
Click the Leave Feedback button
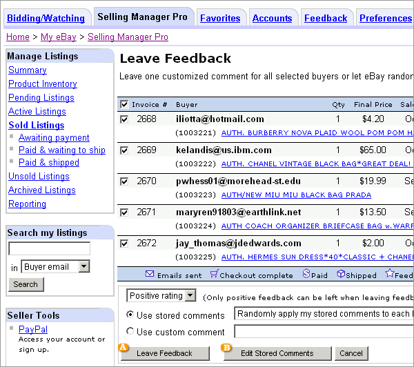165,353
